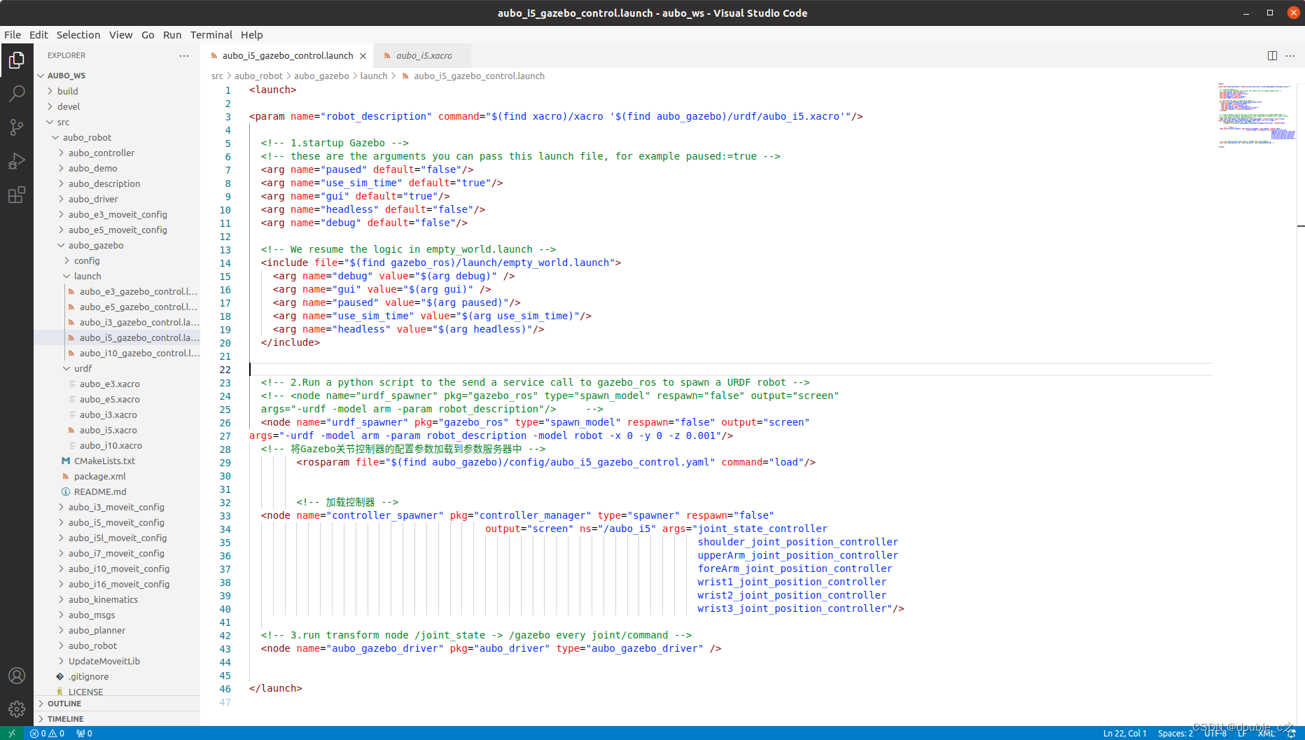Change language mode XML

click(x=1266, y=733)
